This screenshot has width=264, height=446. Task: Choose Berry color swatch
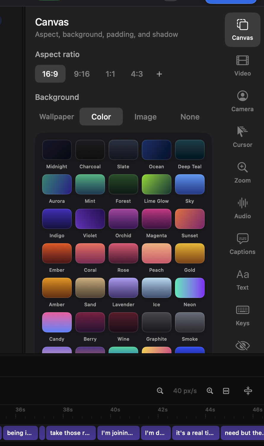pyautogui.click(x=90, y=322)
